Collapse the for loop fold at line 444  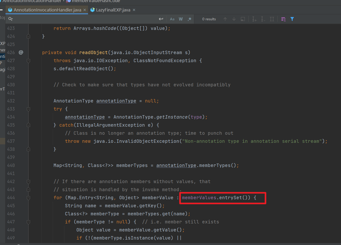point(28,197)
